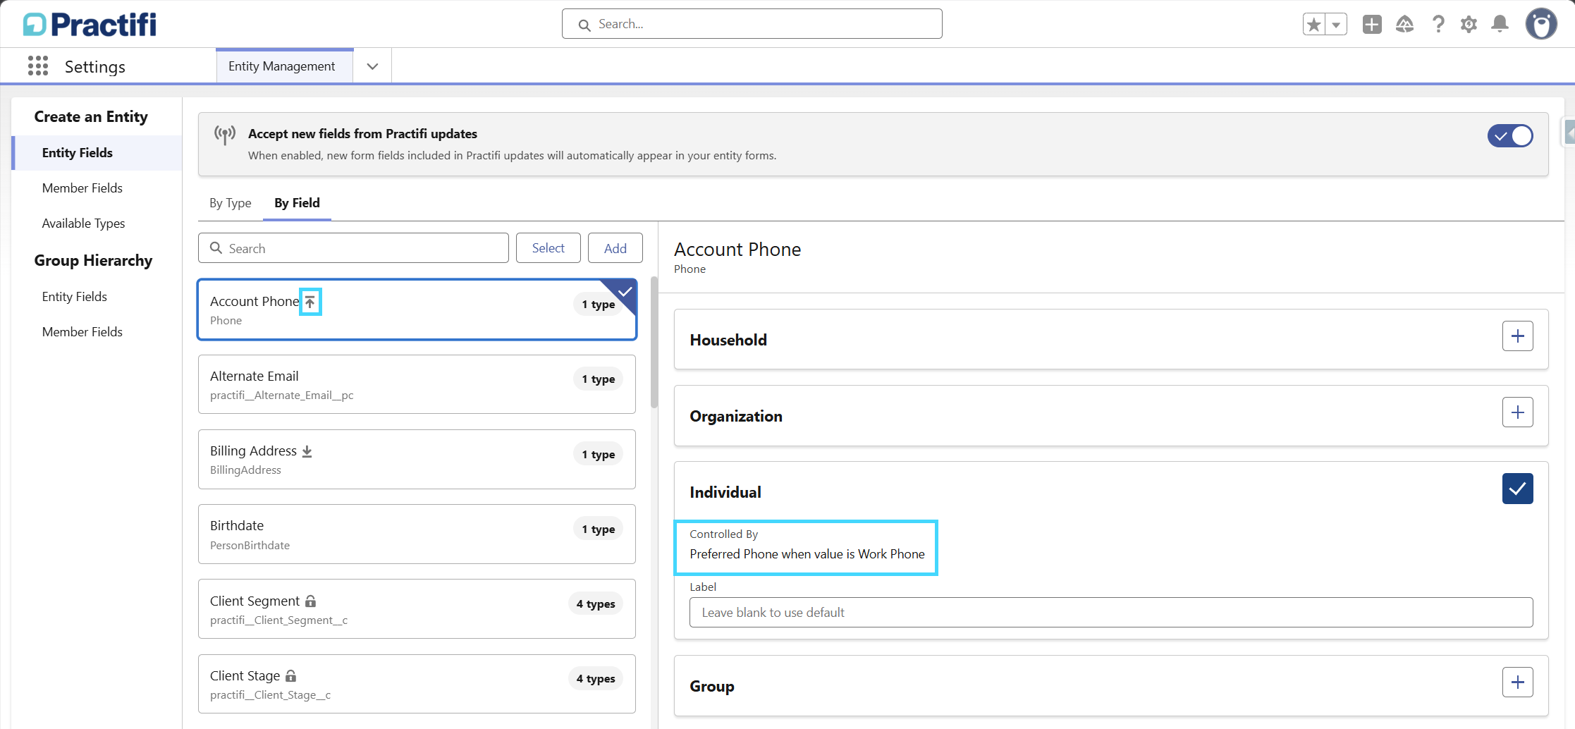Open the Entity Management tab dropdown chevron
Viewport: 1575px width, 729px height.
373,66
